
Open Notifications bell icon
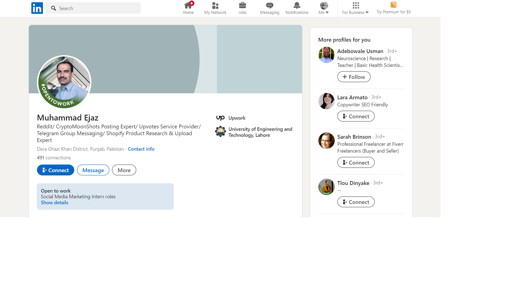(297, 5)
